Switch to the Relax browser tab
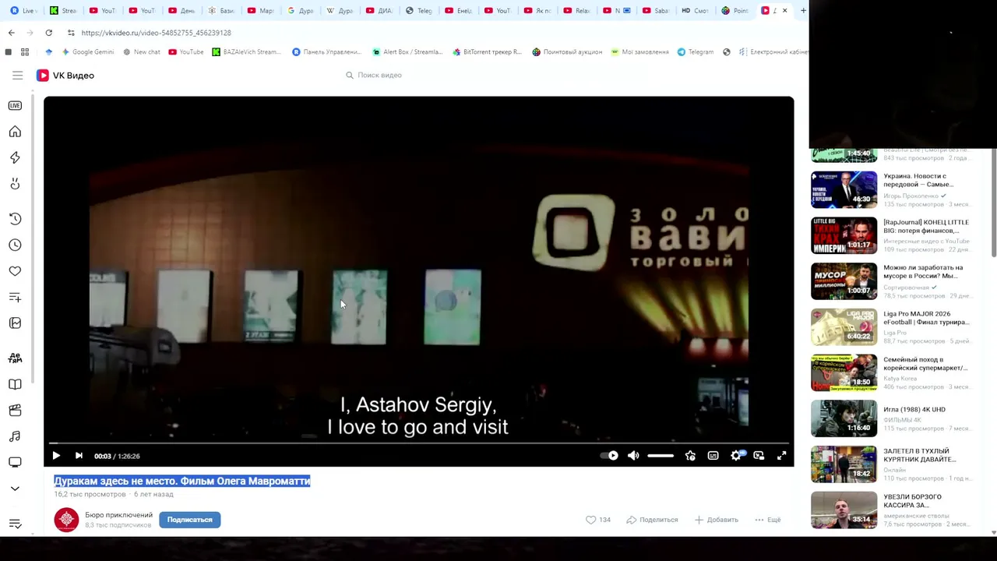 coord(576,10)
